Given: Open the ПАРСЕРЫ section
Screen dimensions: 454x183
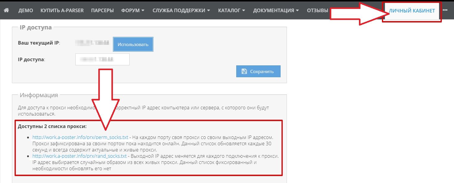Looking at the screenshot, I should click(x=102, y=10).
